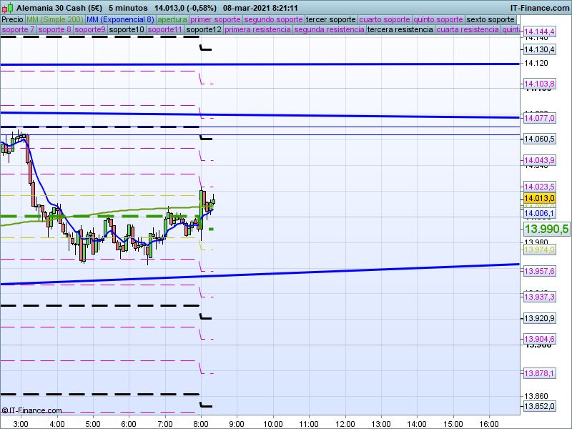Click the IT-Finance.com link in the header
The width and height of the screenshot is (572, 429).
pos(540,8)
